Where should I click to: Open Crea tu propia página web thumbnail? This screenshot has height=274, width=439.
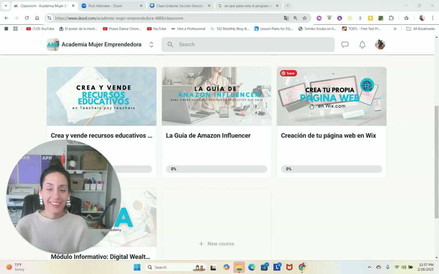(x=331, y=96)
